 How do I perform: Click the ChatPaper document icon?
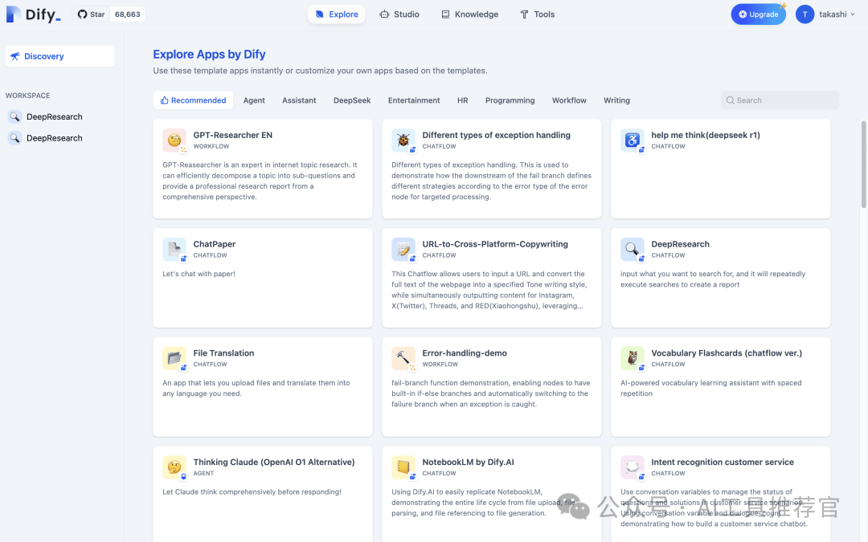coord(174,249)
